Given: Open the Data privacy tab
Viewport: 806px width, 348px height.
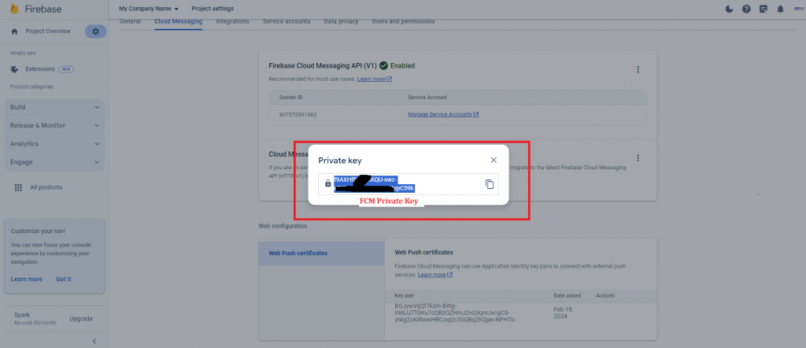Looking at the screenshot, I should pyautogui.click(x=341, y=21).
